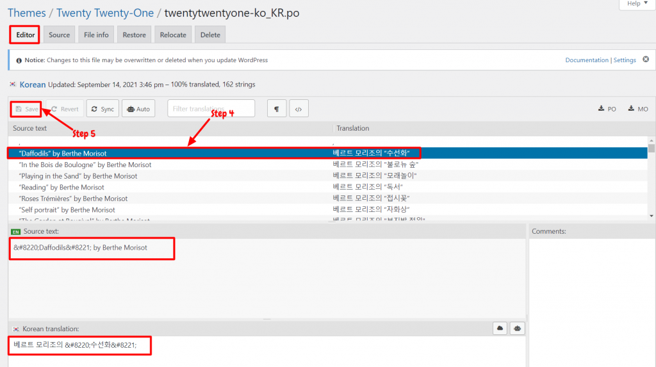
Task: Toggle code view icon
Action: tap(299, 109)
